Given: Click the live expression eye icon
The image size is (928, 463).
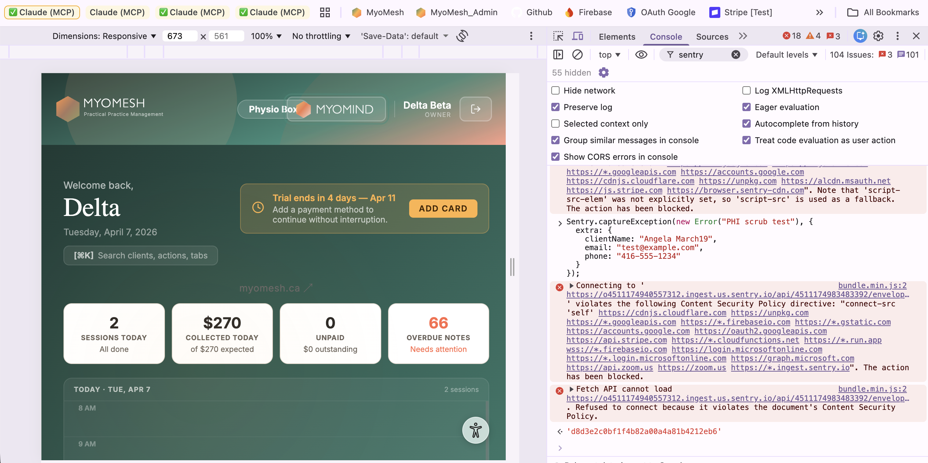Looking at the screenshot, I should tap(641, 55).
